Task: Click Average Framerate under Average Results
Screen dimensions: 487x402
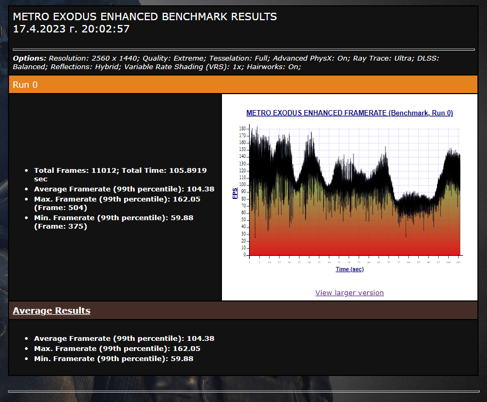Action: coord(124,338)
